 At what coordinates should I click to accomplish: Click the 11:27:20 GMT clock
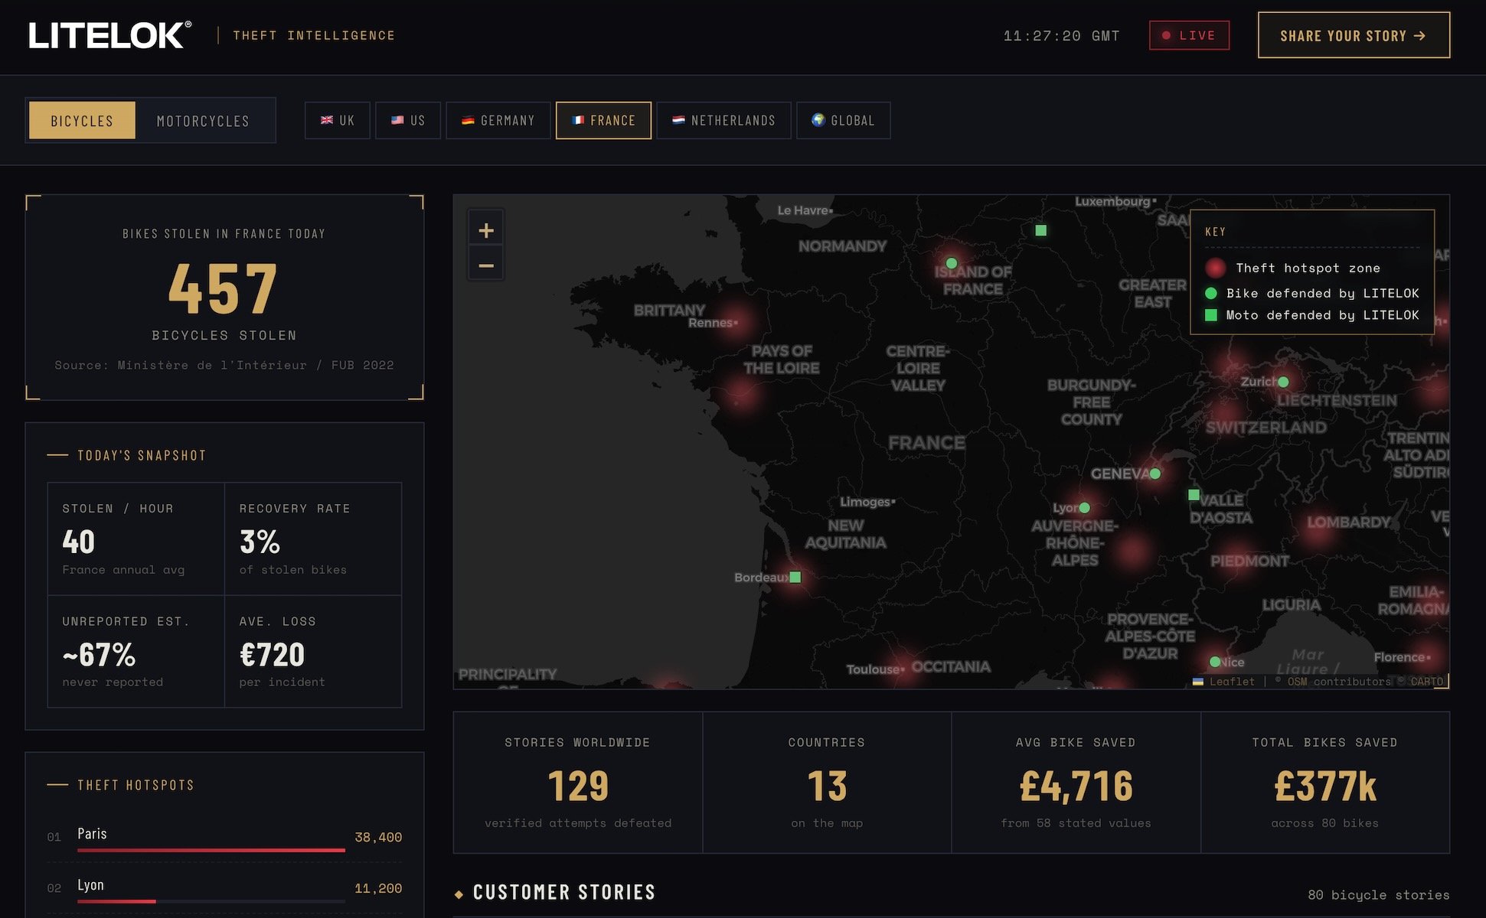point(1061,35)
